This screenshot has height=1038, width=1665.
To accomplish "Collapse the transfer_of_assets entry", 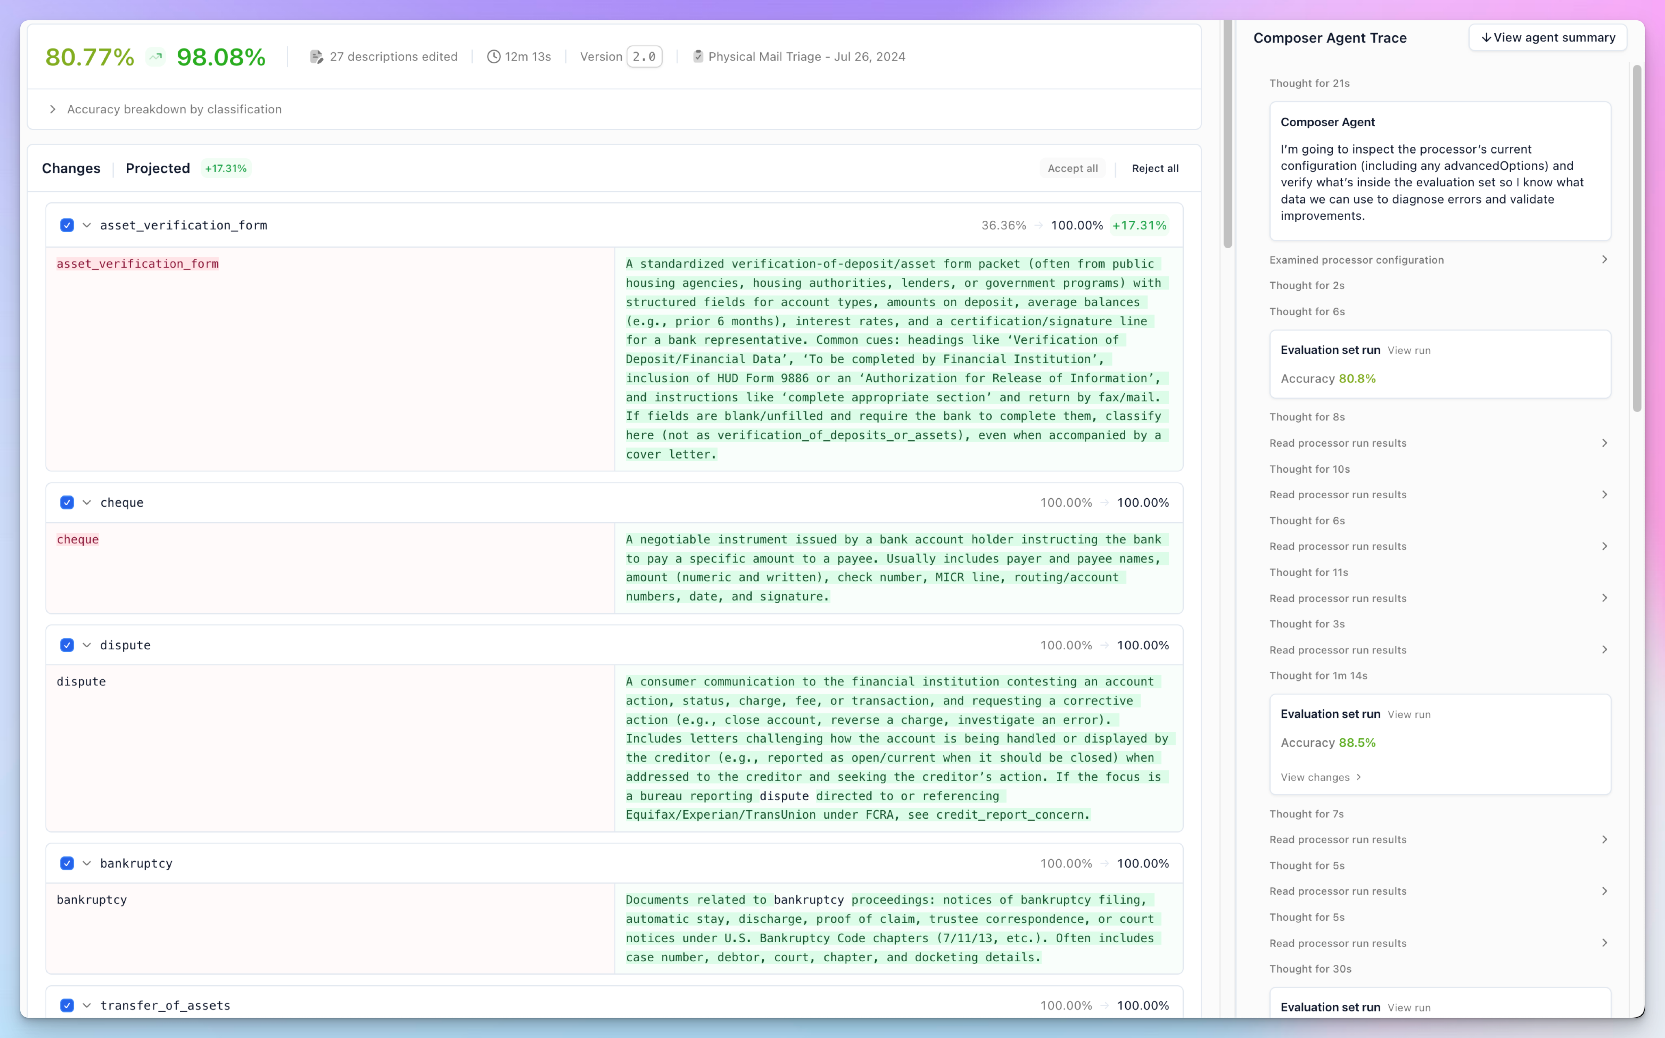I will pyautogui.click(x=86, y=1005).
